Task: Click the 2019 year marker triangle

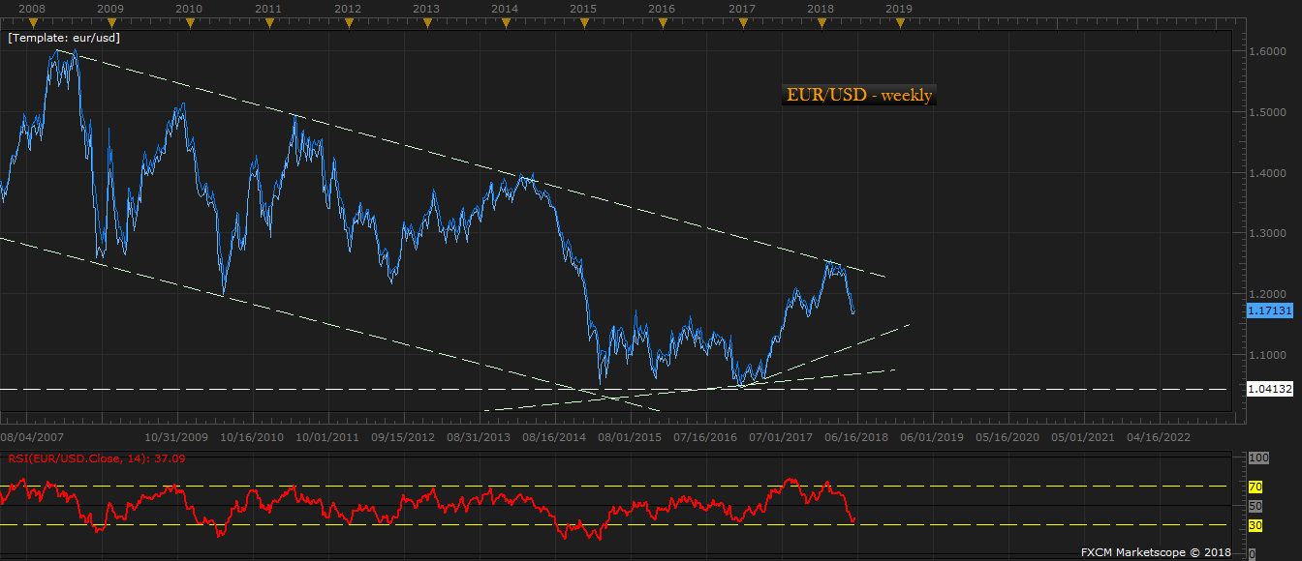Action: (900, 22)
